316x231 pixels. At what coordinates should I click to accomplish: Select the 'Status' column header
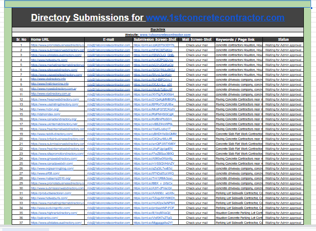tap(283, 39)
